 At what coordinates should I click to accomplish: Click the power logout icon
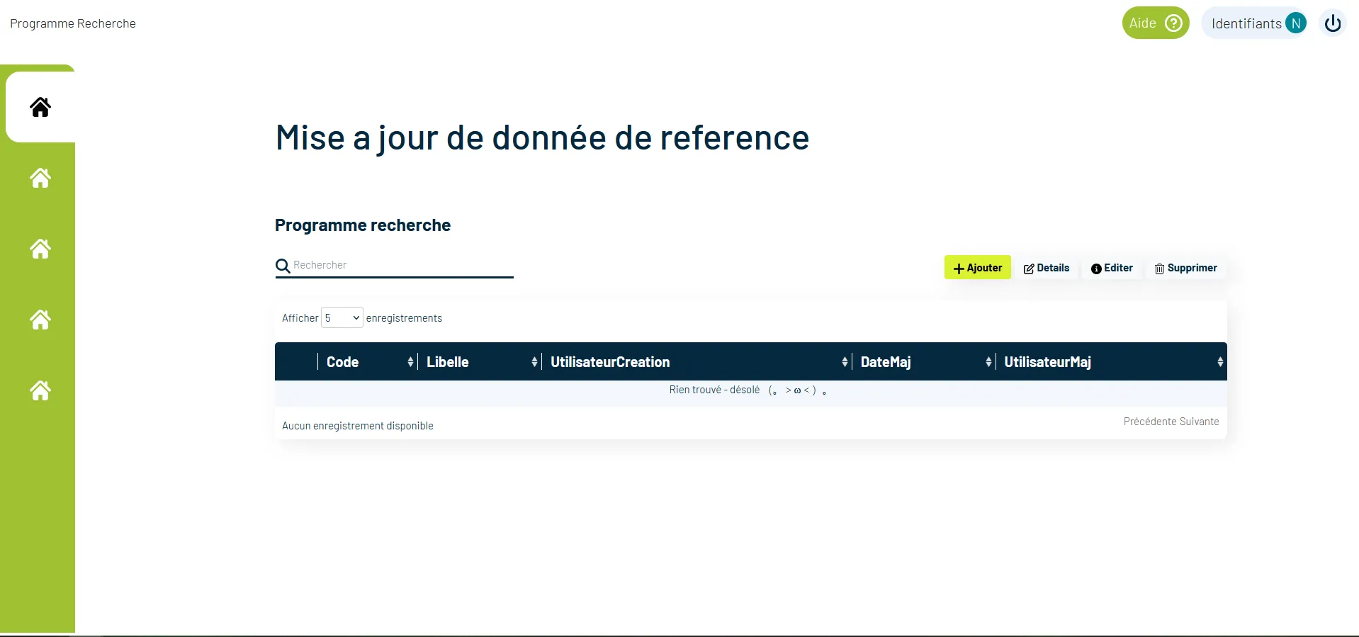coord(1332,23)
